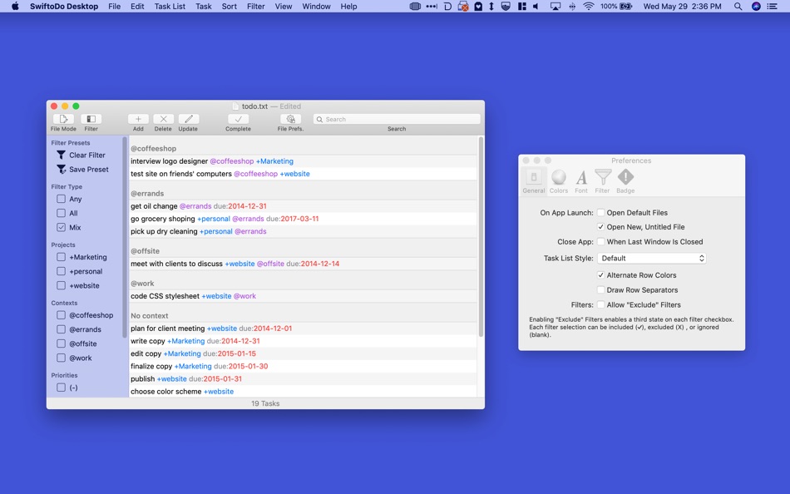Enable Allow "Exclude" Filters checkbox
Image resolution: width=790 pixels, height=494 pixels.
click(x=600, y=305)
